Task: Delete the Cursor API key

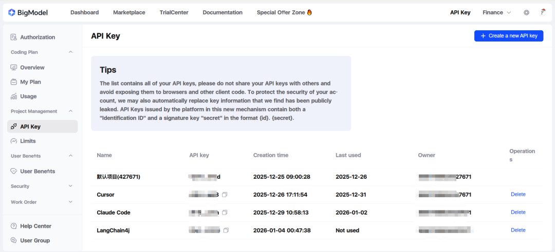Action: (518, 195)
